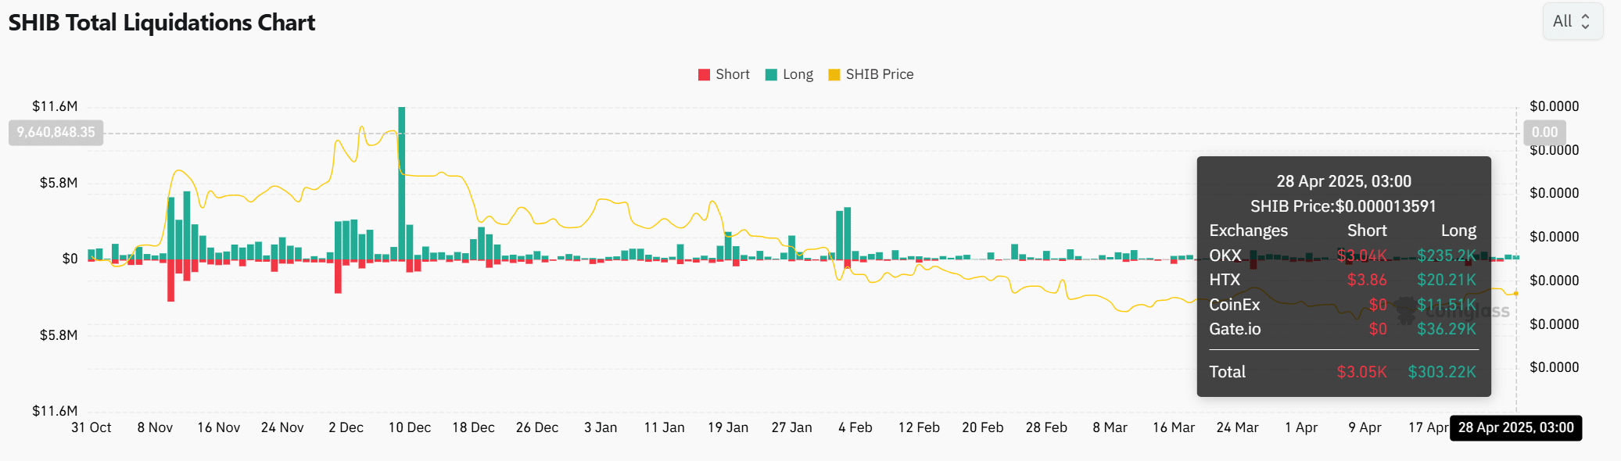The image size is (1621, 461).
Task: Click the yellow SHIB Price legend square
Action: (834, 75)
